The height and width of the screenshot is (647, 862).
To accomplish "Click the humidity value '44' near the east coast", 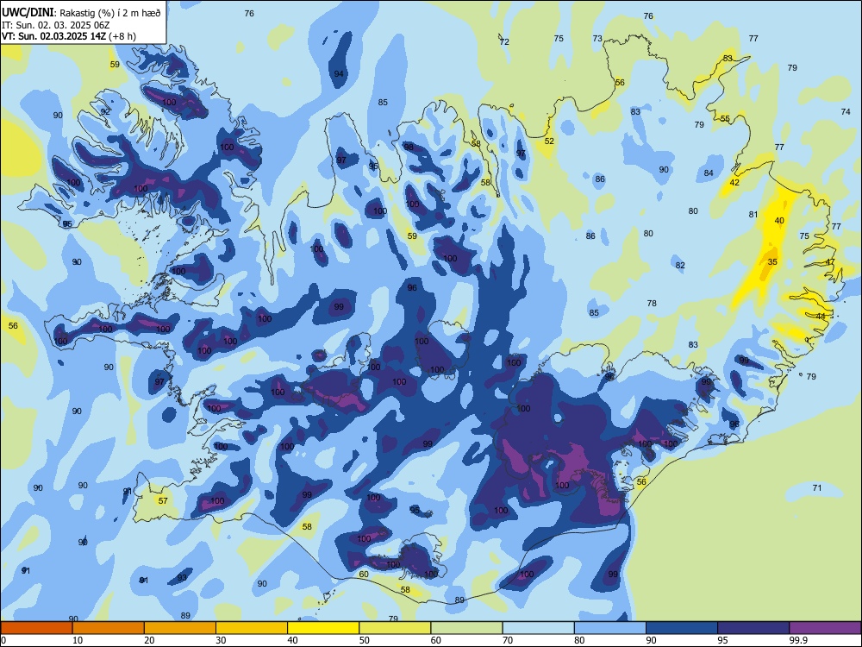I will tap(821, 317).
